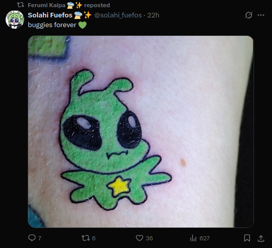Image resolution: width=272 pixels, height=248 pixels.
Task: Click the share upload arrow icon
Action: pos(261,238)
